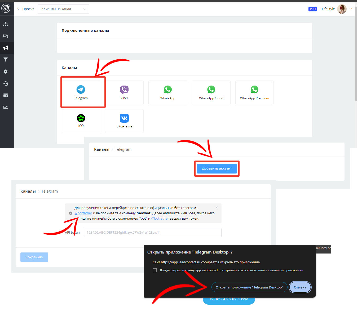This screenshot has width=362, height=311.
Task: Click the Добавить аккаунт button
Action: pos(217,168)
